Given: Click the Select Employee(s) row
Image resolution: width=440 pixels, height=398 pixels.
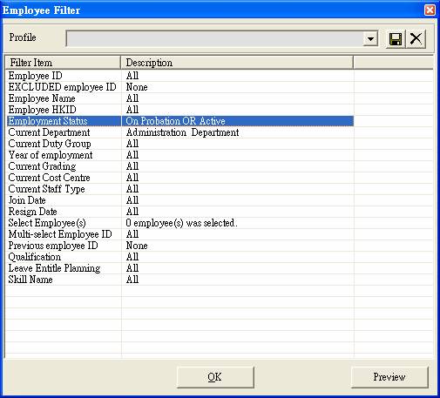Looking at the screenshot, I should (180, 223).
